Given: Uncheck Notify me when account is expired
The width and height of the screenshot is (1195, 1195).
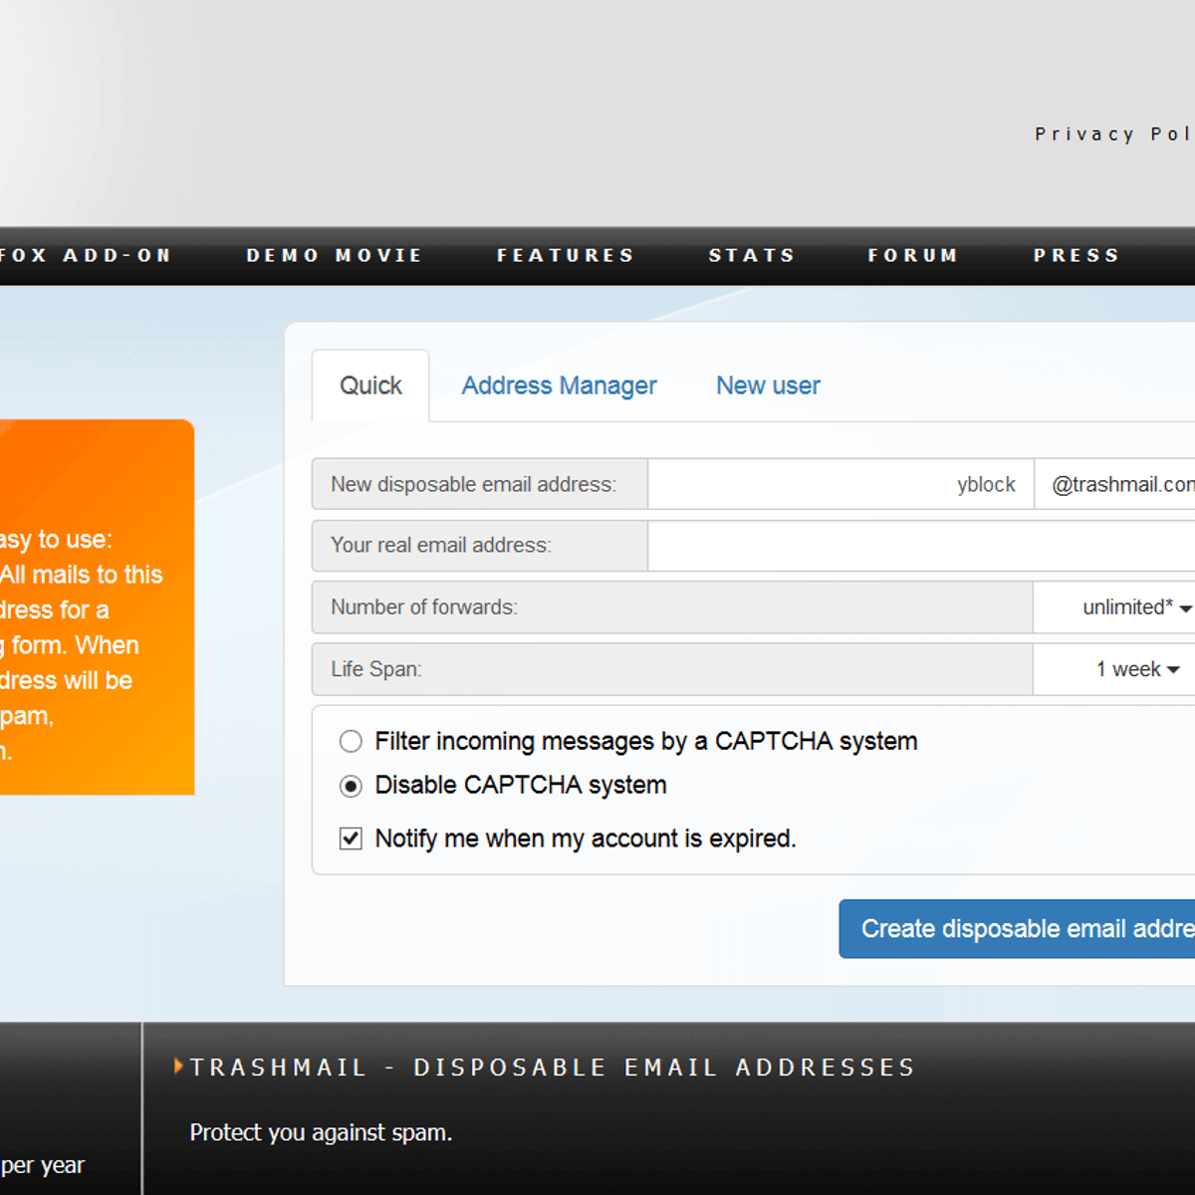Looking at the screenshot, I should point(351,838).
